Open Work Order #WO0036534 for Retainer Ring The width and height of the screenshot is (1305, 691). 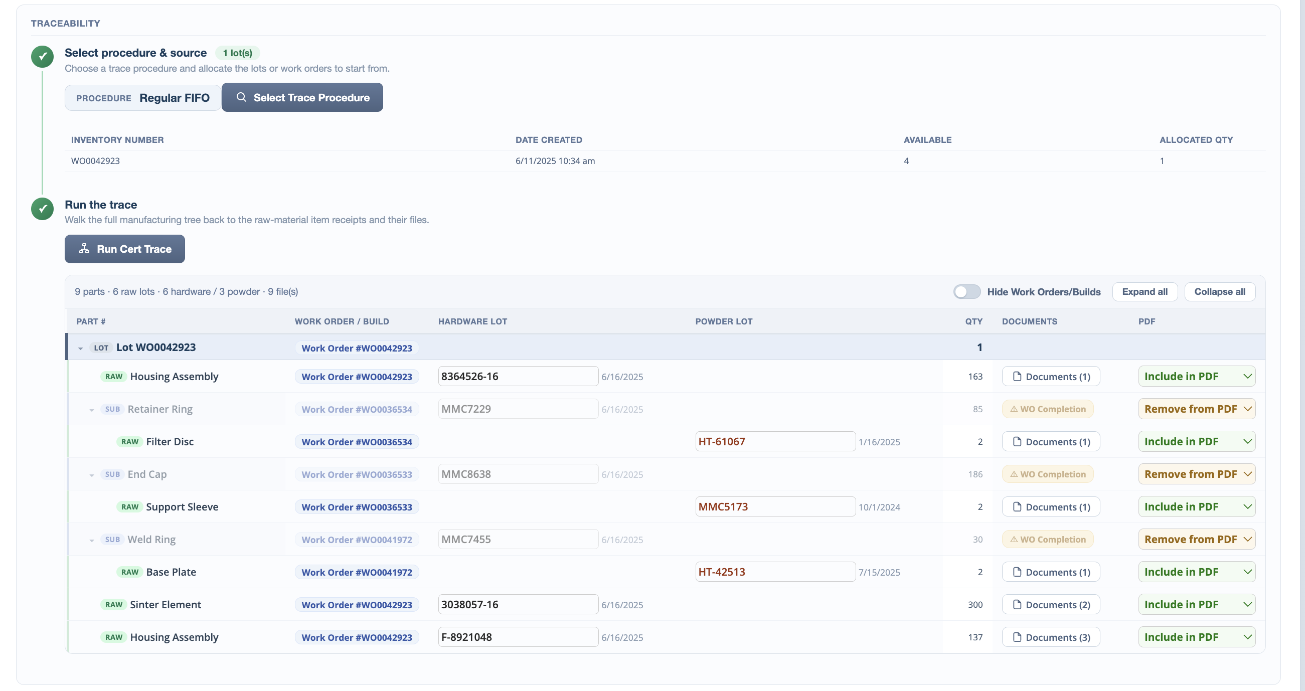point(357,409)
